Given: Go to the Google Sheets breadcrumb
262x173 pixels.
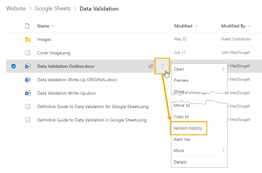Looking at the screenshot, I should click(53, 8).
